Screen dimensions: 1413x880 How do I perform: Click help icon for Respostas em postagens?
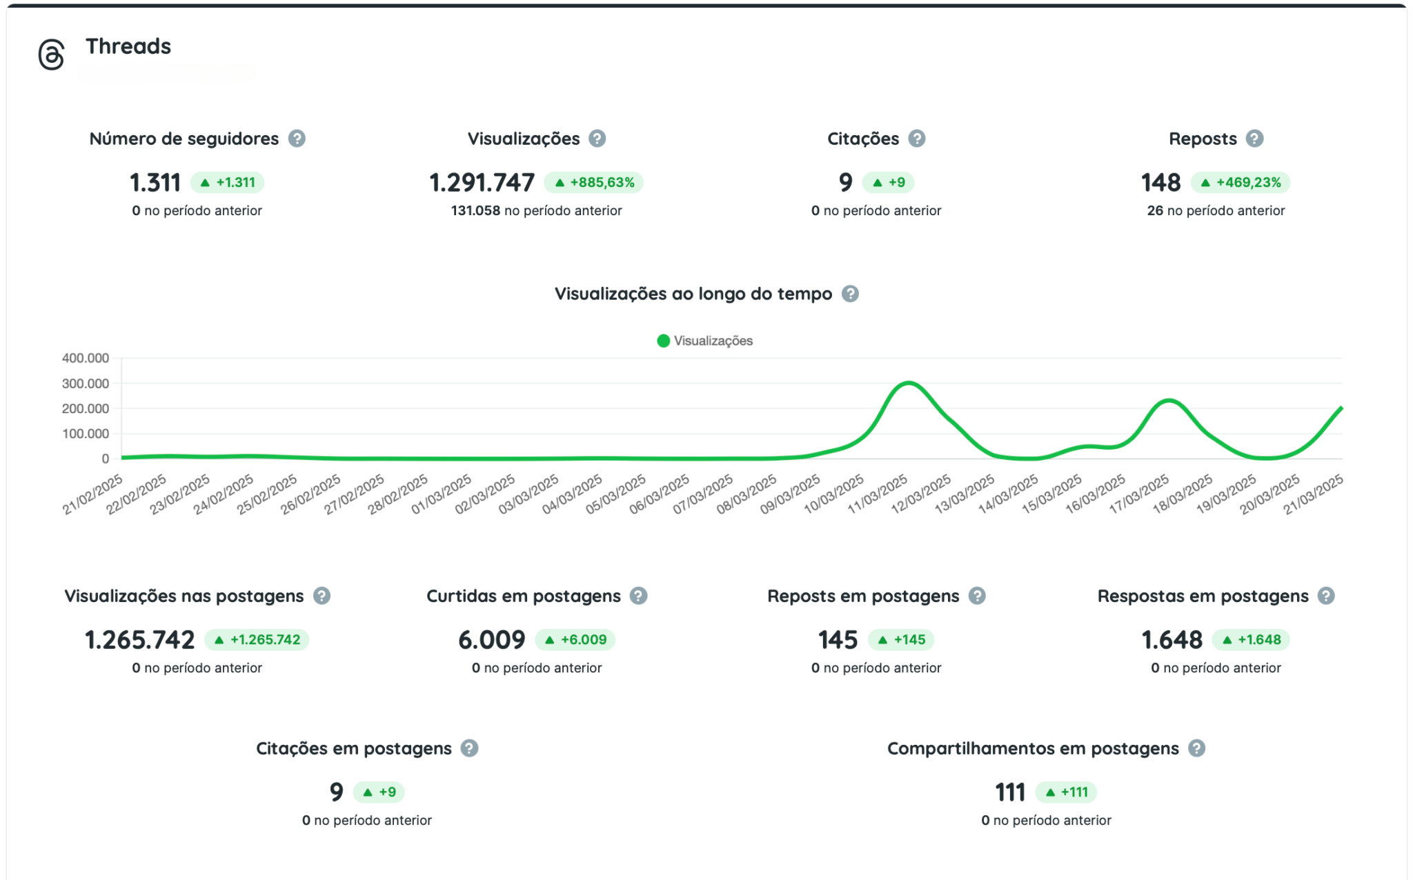1326,596
